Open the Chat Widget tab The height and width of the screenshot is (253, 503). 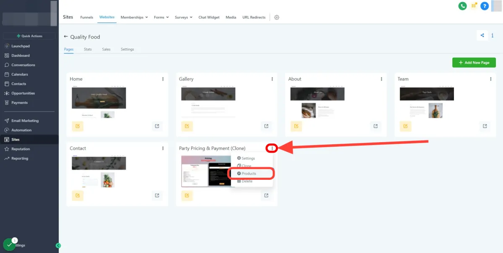tap(209, 17)
